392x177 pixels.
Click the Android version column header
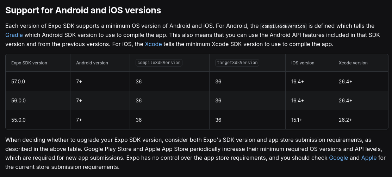click(x=92, y=63)
